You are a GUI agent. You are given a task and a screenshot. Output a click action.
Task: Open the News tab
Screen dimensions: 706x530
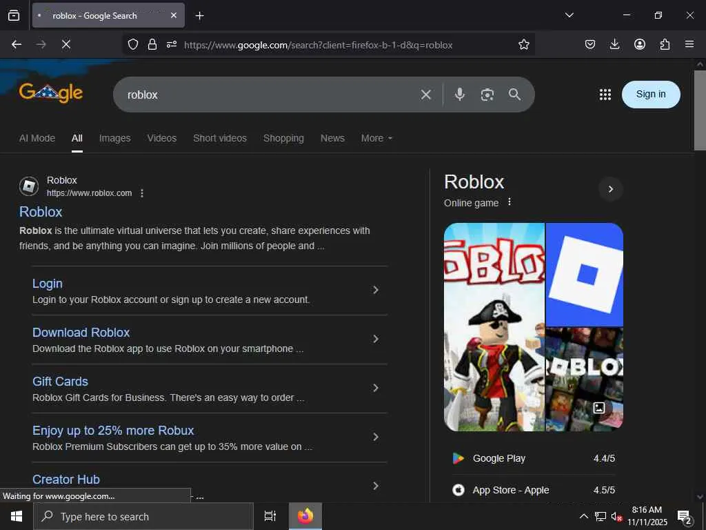(x=332, y=138)
